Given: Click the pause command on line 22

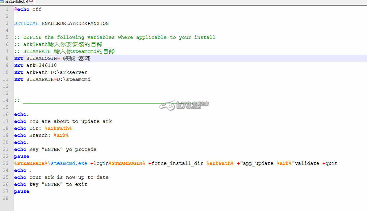Looking at the screenshot, I should [21, 156].
